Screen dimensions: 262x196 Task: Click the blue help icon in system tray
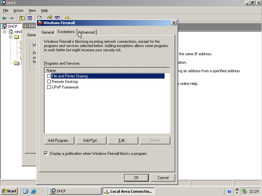click(x=229, y=191)
